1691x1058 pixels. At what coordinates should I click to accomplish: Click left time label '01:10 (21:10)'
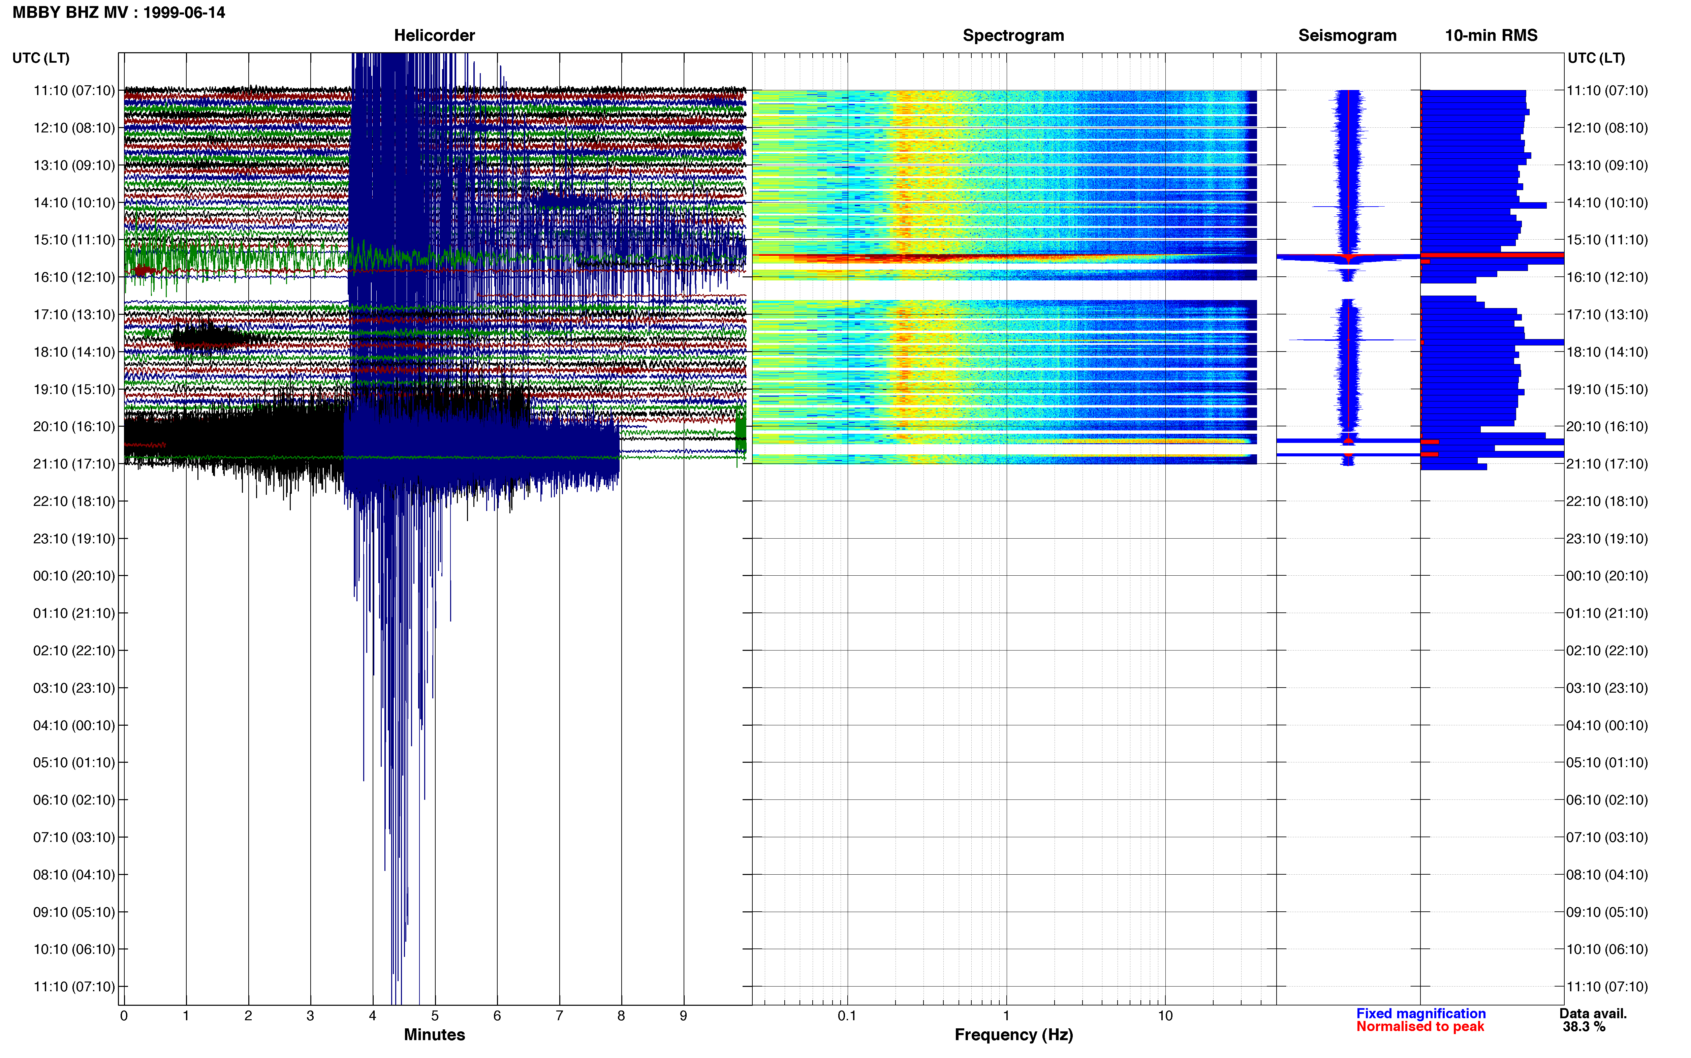pos(74,613)
